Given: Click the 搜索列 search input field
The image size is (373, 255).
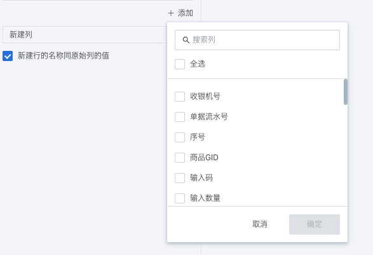Looking at the screenshot, I should pos(257,40).
